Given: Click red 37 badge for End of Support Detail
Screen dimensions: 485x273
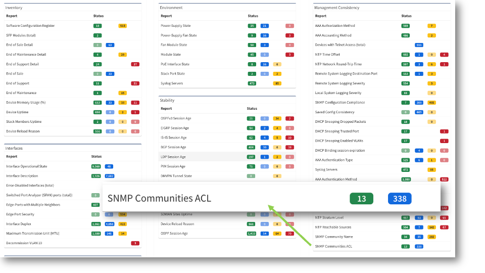Looking at the screenshot, I should pyautogui.click(x=135, y=64).
